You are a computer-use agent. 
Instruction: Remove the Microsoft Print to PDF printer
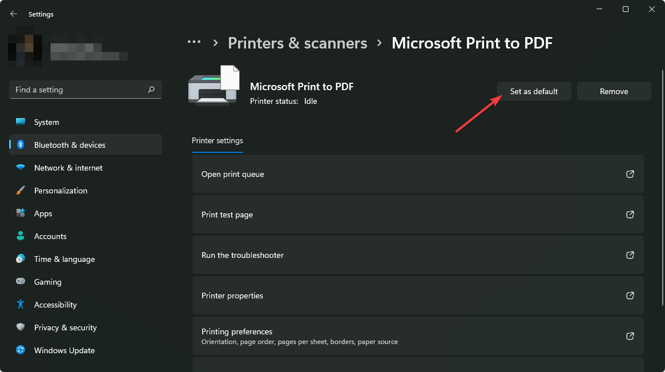coord(614,91)
